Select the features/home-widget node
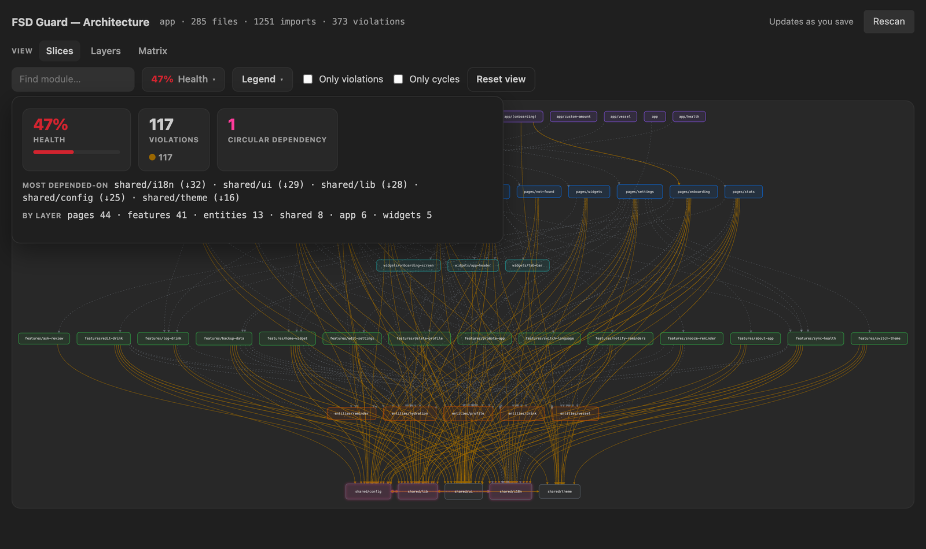This screenshot has width=926, height=549. click(x=287, y=339)
